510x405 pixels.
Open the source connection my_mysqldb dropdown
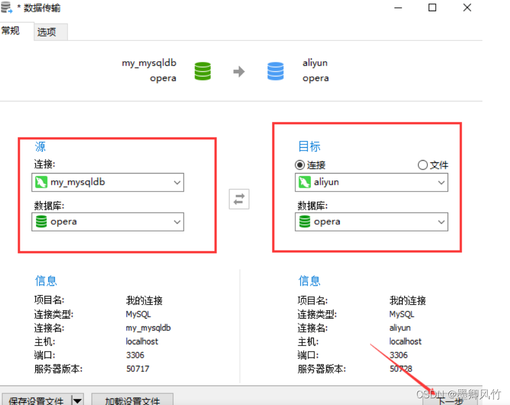coord(177,182)
